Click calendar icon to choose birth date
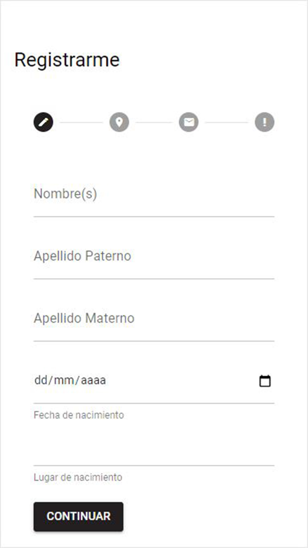Screen dimensions: 308x548 tap(264, 381)
